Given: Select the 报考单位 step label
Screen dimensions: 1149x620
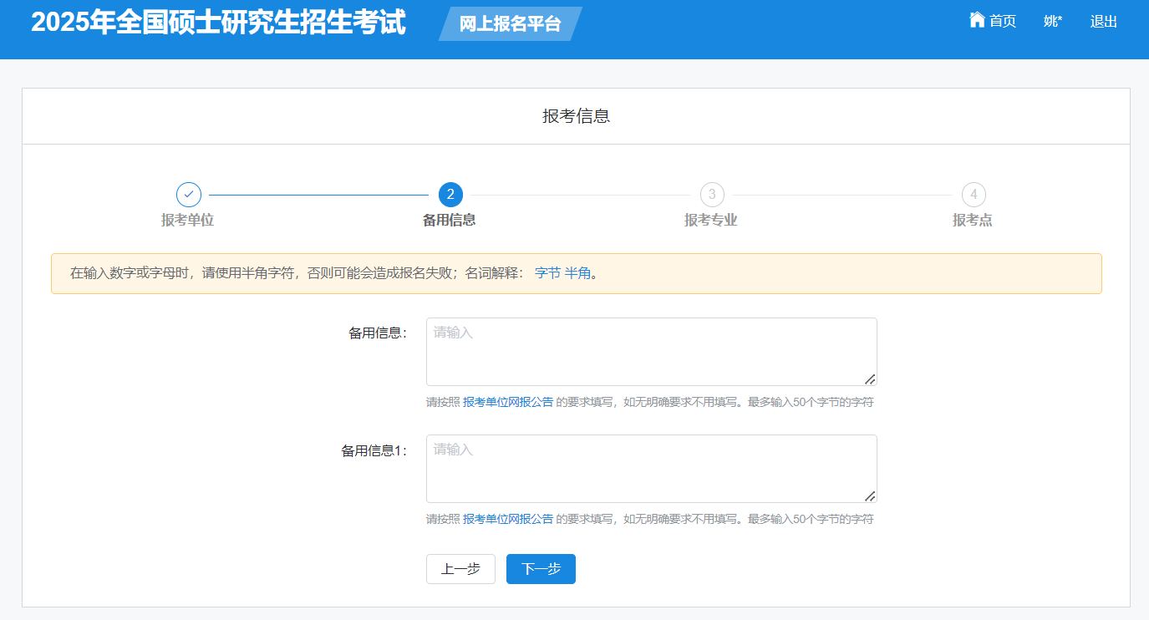Looking at the screenshot, I should pos(188,221).
